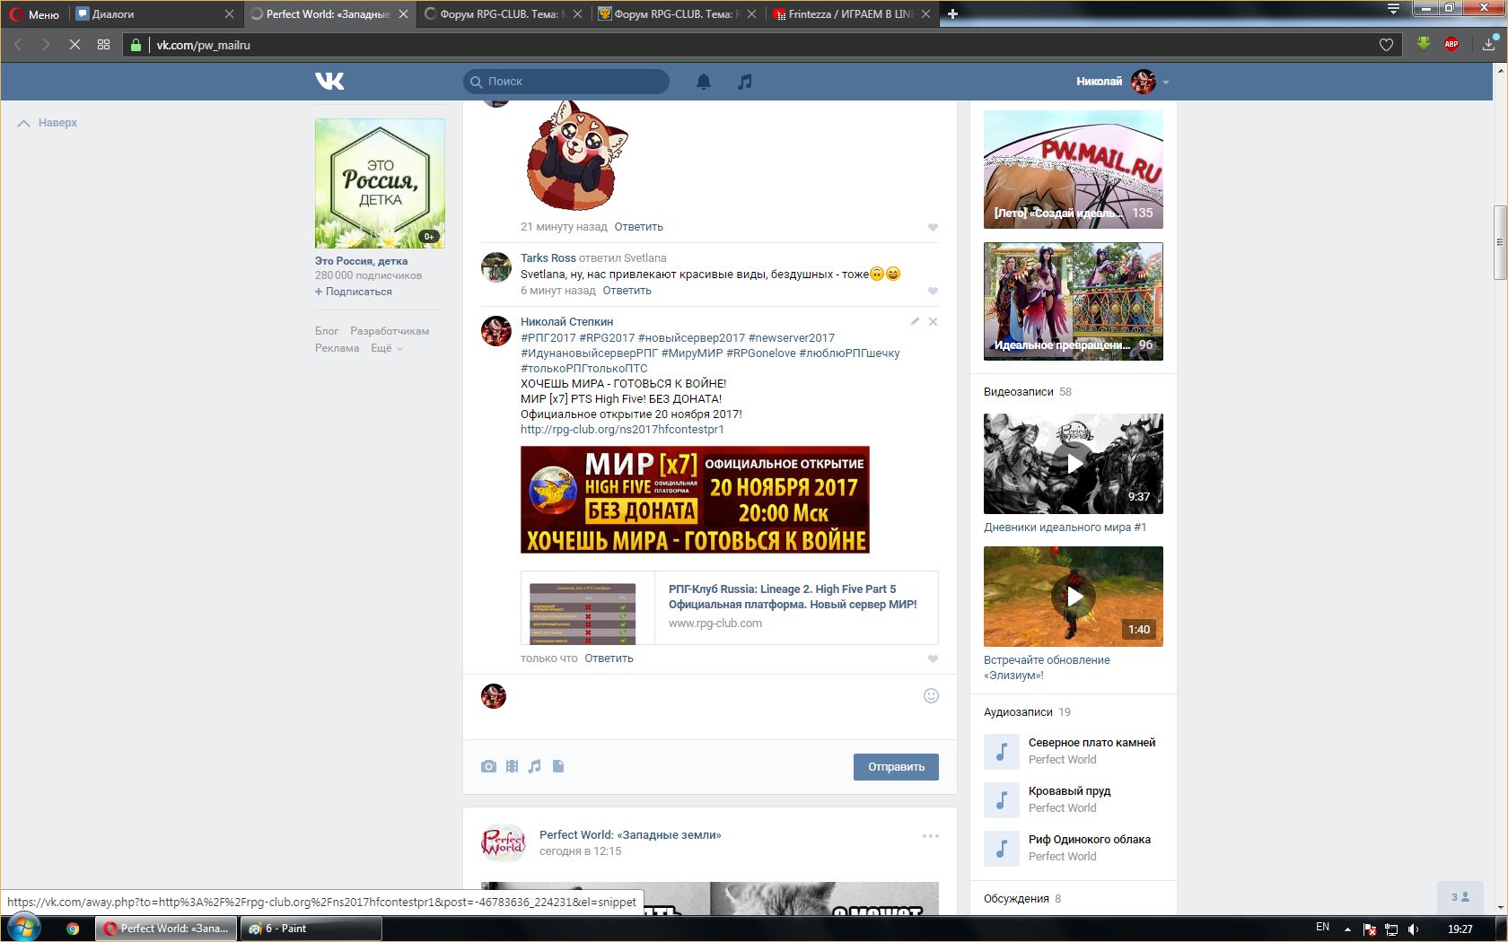Launch Chrome from the taskbar

tap(73, 929)
